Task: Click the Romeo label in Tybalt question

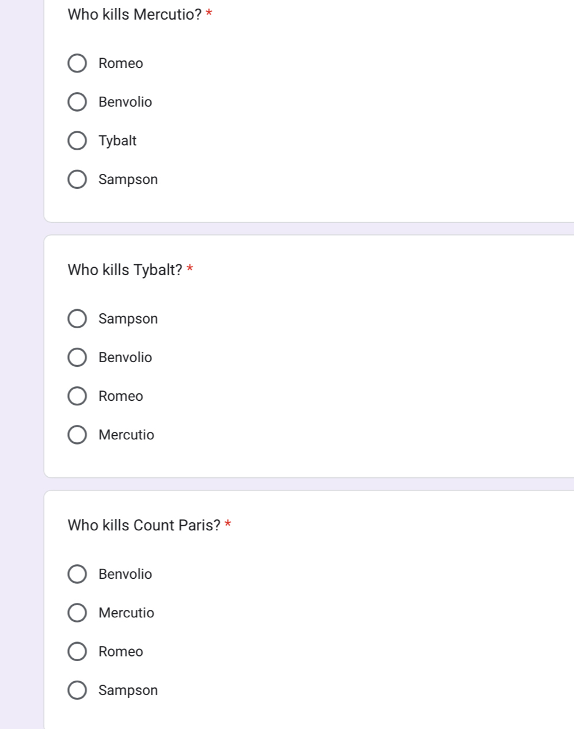Action: [x=121, y=396]
